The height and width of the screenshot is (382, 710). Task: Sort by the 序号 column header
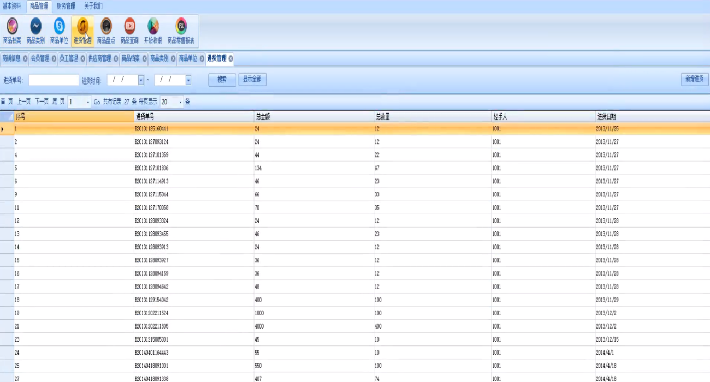click(x=74, y=116)
